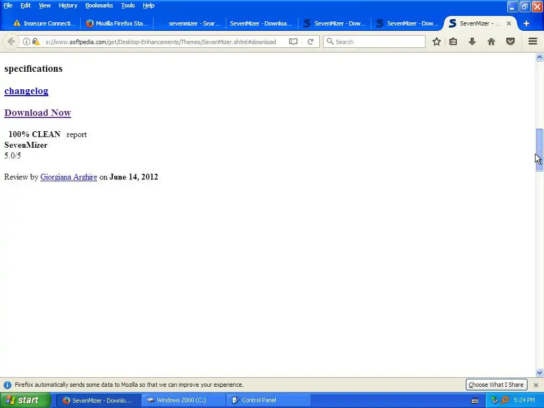This screenshot has width=544, height=408.
Task: Click the safely remove hardware tray icon
Action: (x=495, y=400)
